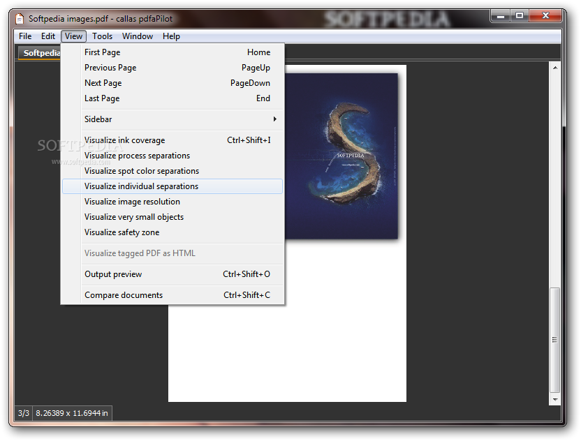Click scrollbar down arrow
The image size is (581, 441).
555,400
